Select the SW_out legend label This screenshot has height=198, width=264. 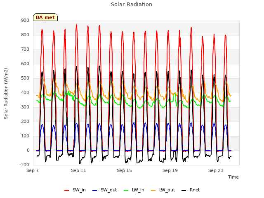tap(109, 190)
